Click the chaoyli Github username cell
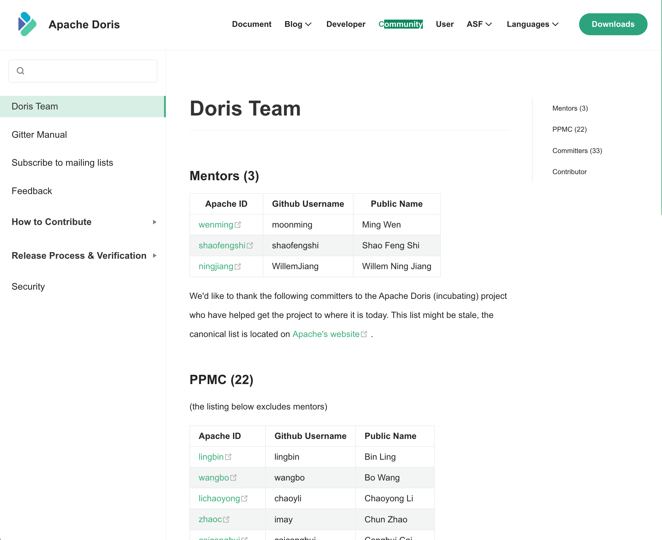The height and width of the screenshot is (540, 662). tap(310, 498)
